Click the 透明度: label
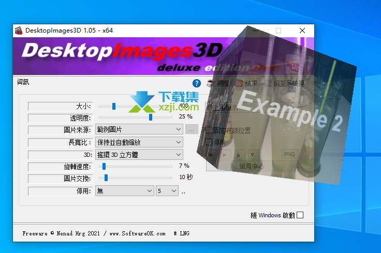This screenshot has width=381, height=253. pyautogui.click(x=60, y=118)
